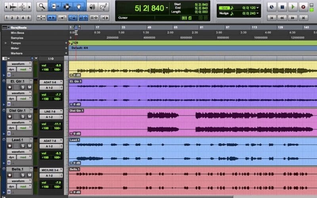Open Dist Gtr.1 input LINE 7-8 selector
This screenshot has width=317, height=198.
(x=51, y=112)
